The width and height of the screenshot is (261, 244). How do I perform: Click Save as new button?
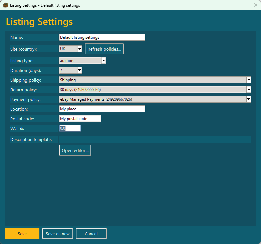(57, 234)
